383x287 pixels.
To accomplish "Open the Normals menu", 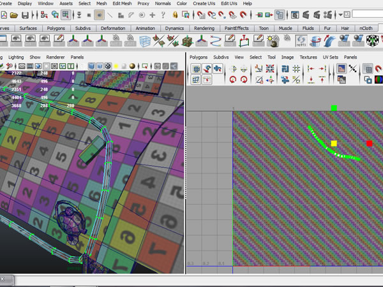I will point(163,3).
